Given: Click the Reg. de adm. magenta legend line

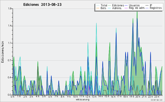Looking at the screenshot, I should 126,8.
